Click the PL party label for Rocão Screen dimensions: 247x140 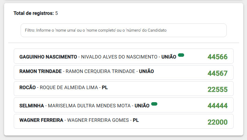click(x=105, y=87)
